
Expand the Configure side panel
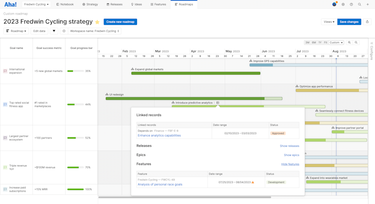371,50
